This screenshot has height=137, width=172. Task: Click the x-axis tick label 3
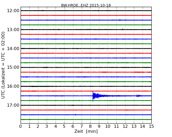point(47,126)
